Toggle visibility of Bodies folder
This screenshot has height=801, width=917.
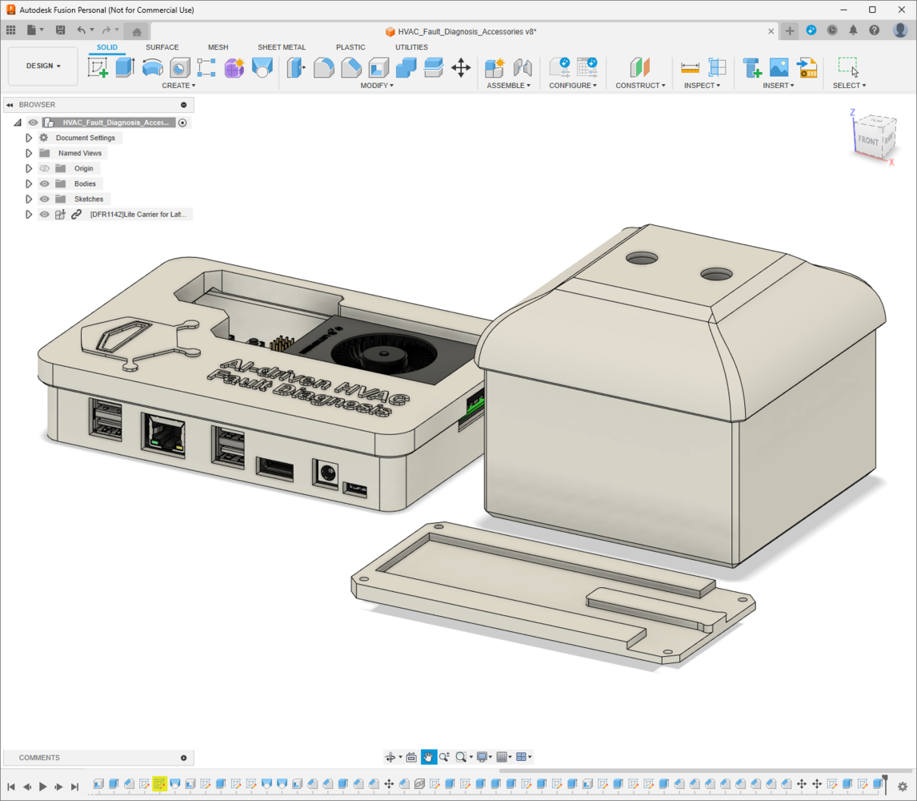(45, 184)
